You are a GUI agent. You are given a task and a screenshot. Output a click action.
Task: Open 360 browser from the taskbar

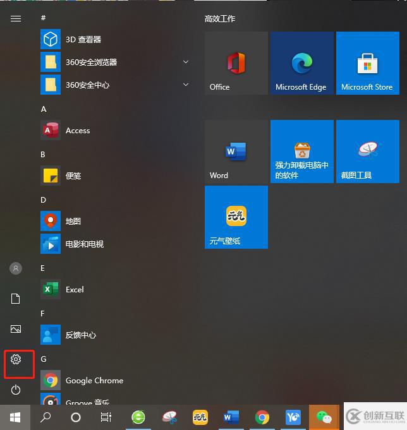click(x=138, y=417)
